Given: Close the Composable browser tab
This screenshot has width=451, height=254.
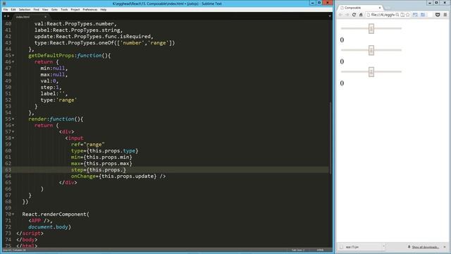Looking at the screenshot, I should point(380,8).
